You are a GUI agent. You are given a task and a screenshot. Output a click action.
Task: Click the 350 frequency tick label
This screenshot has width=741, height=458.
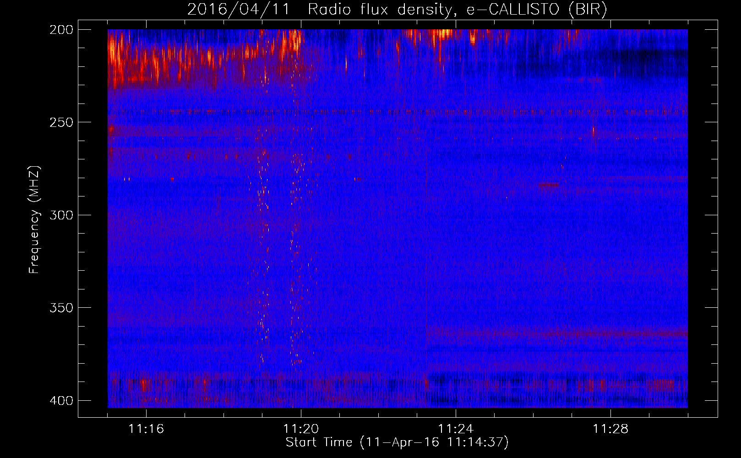[x=61, y=308]
